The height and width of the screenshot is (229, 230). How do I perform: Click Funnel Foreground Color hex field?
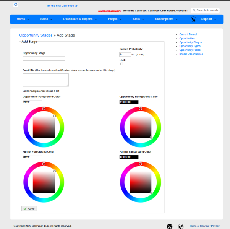tap(32, 157)
